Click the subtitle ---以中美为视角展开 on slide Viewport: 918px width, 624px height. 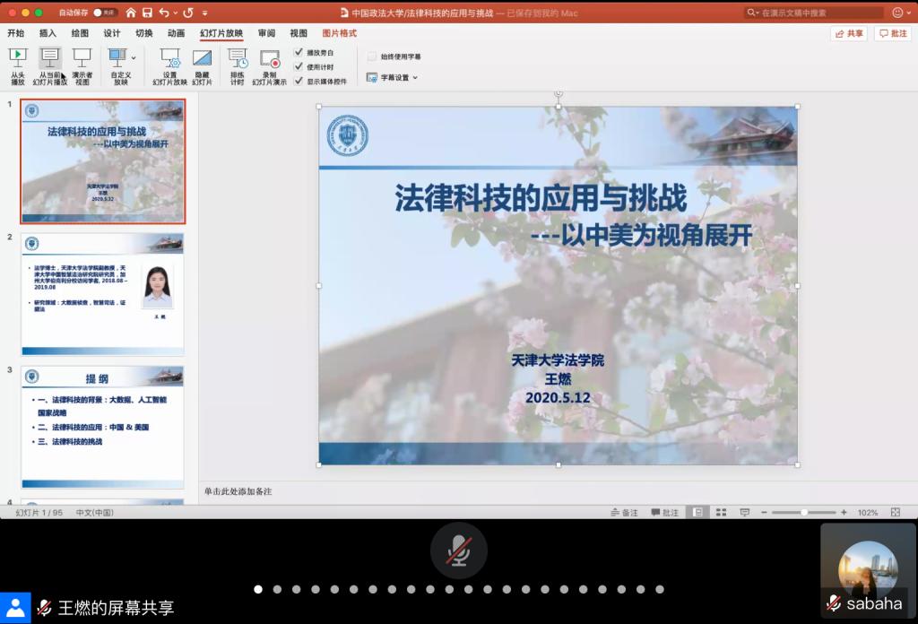pyautogui.click(x=641, y=235)
